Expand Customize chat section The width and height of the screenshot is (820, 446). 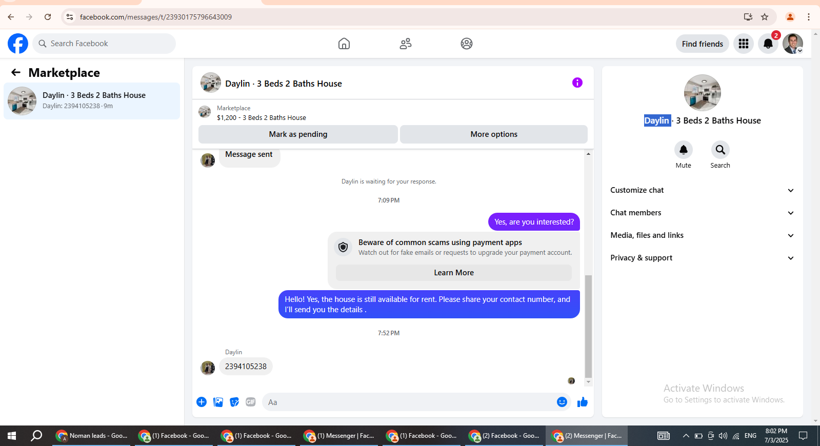702,190
